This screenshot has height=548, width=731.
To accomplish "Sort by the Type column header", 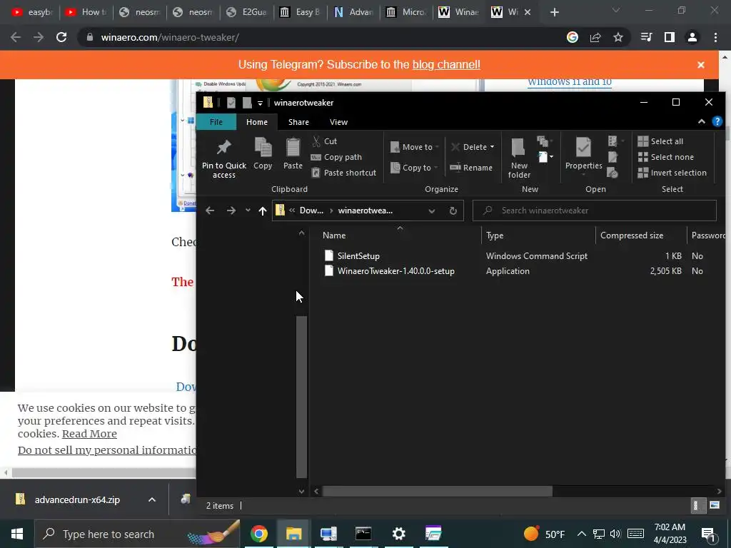I will tap(495, 235).
